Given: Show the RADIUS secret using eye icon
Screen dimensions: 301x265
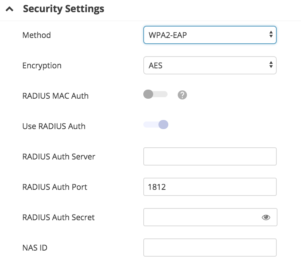Looking at the screenshot, I should pos(266,217).
